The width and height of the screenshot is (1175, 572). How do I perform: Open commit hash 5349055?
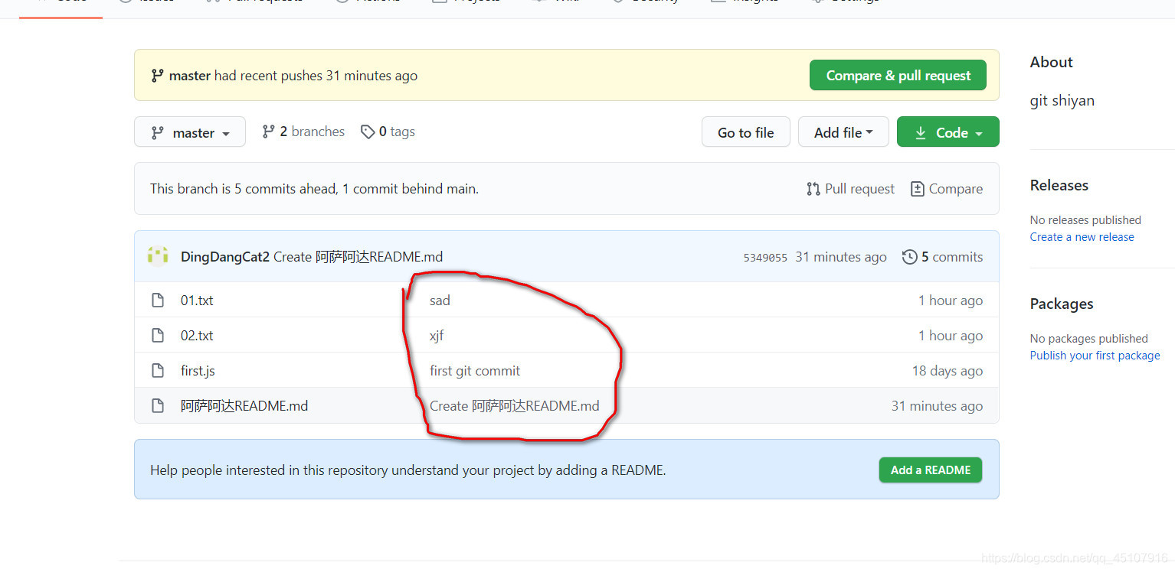click(x=765, y=258)
